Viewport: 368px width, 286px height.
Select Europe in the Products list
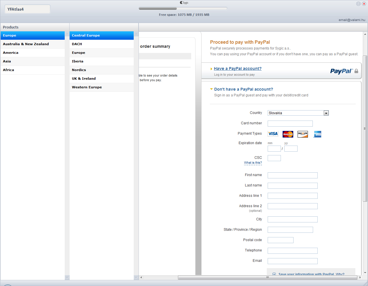pos(32,35)
